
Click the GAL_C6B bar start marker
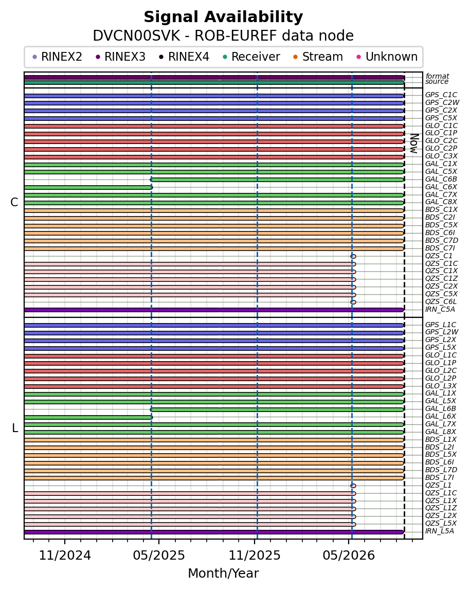(x=151, y=180)
